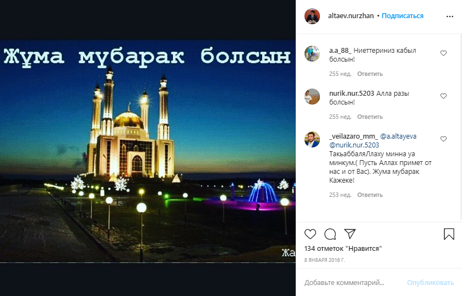
Task: Click the Подписаться follow link
Action: (403, 16)
